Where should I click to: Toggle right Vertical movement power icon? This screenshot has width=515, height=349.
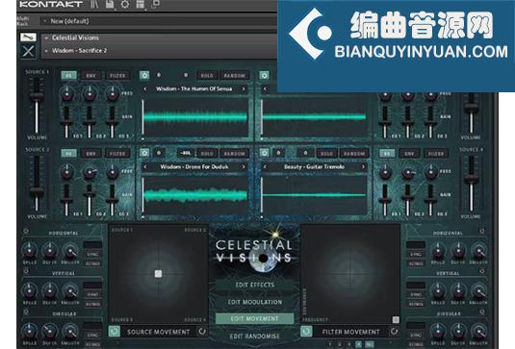tap(482, 271)
